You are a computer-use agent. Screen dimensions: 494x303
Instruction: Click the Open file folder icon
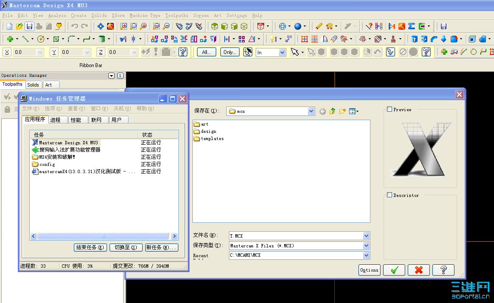tap(20, 26)
